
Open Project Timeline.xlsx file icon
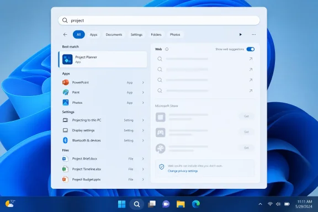coord(65,169)
